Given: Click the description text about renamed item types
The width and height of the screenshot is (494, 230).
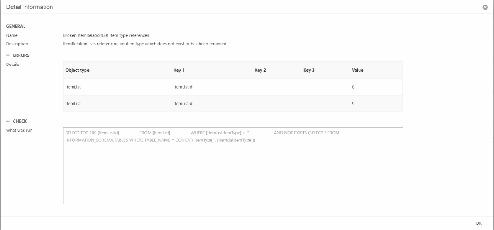Looking at the screenshot, I should click(144, 44).
